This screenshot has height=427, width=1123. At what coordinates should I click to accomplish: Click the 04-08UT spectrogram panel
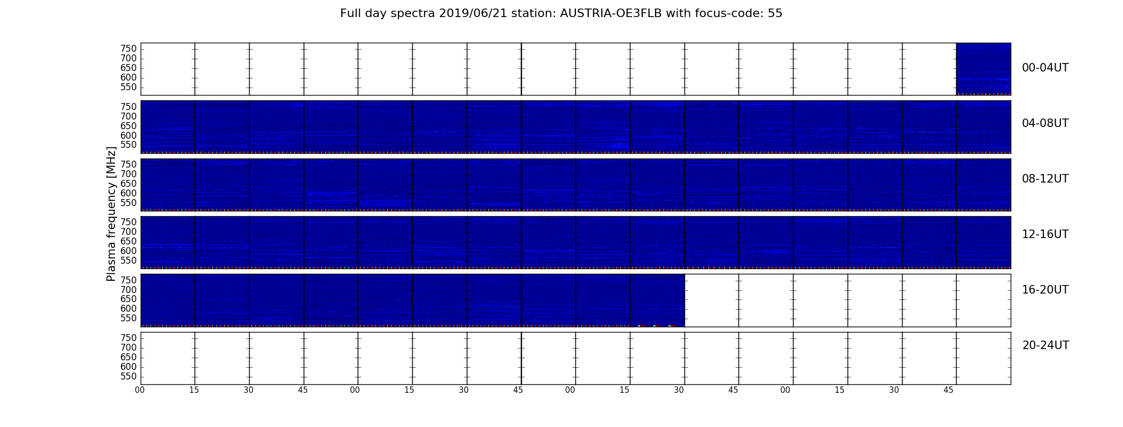575,127
